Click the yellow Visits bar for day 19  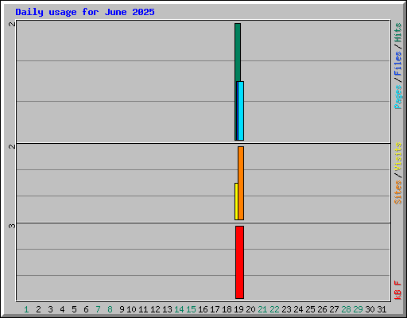236,201
